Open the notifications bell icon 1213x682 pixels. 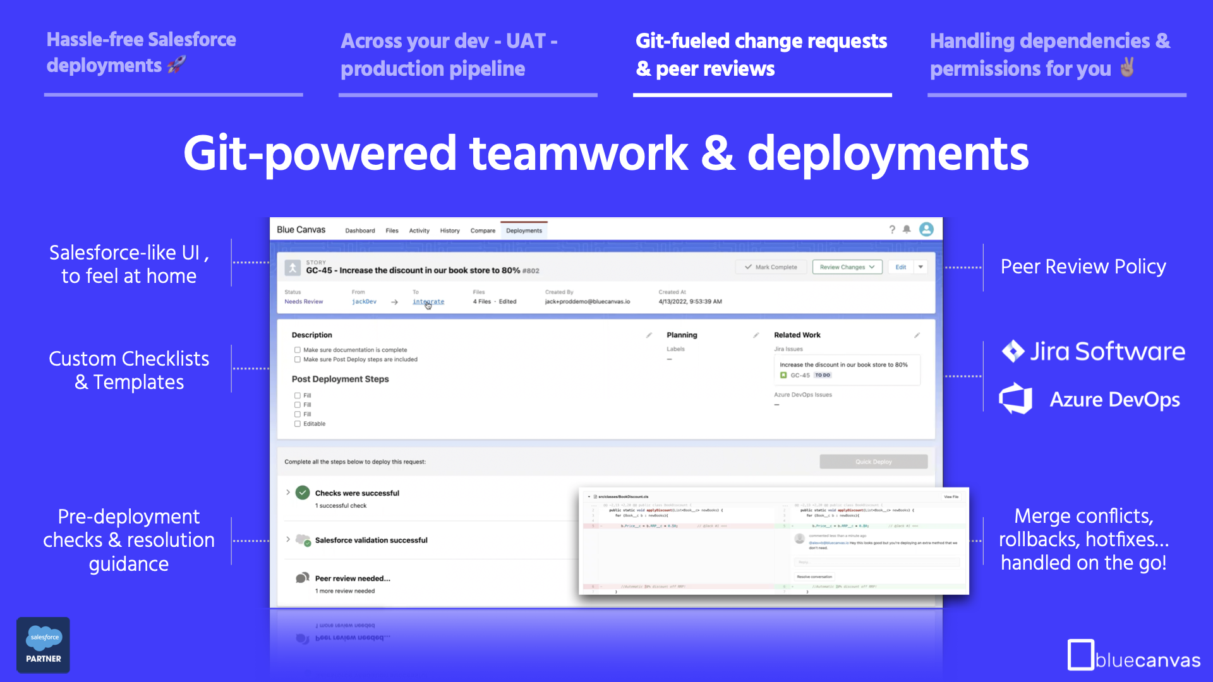[x=907, y=229]
